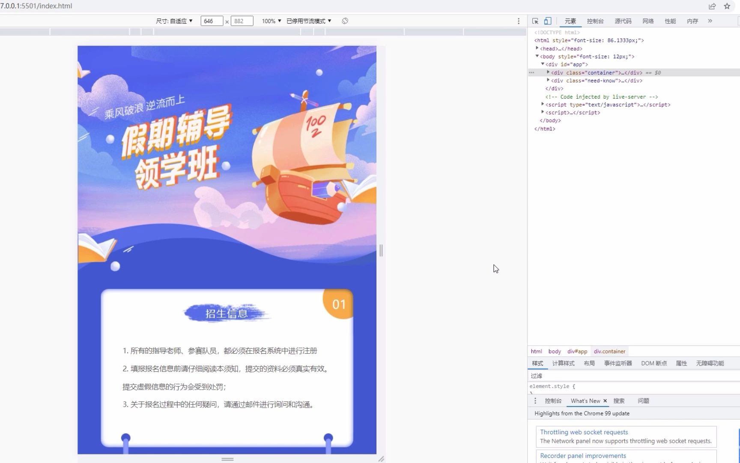Click the browser address bar URL
740x463 pixels.
36,6
